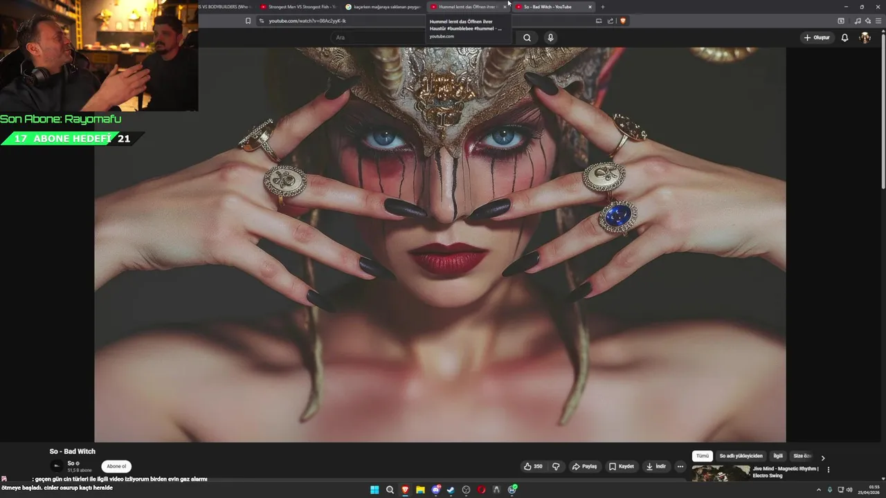This screenshot has height=498, width=886.
Task: Start voice search with microphone icon
Action: 550,37
